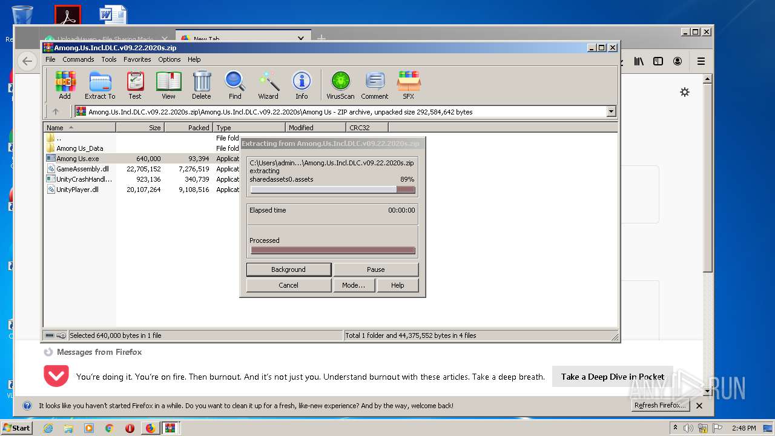
Task: Sort by Modified column header
Action: pos(315,128)
